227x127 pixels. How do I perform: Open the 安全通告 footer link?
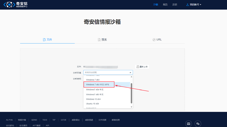(23, 125)
